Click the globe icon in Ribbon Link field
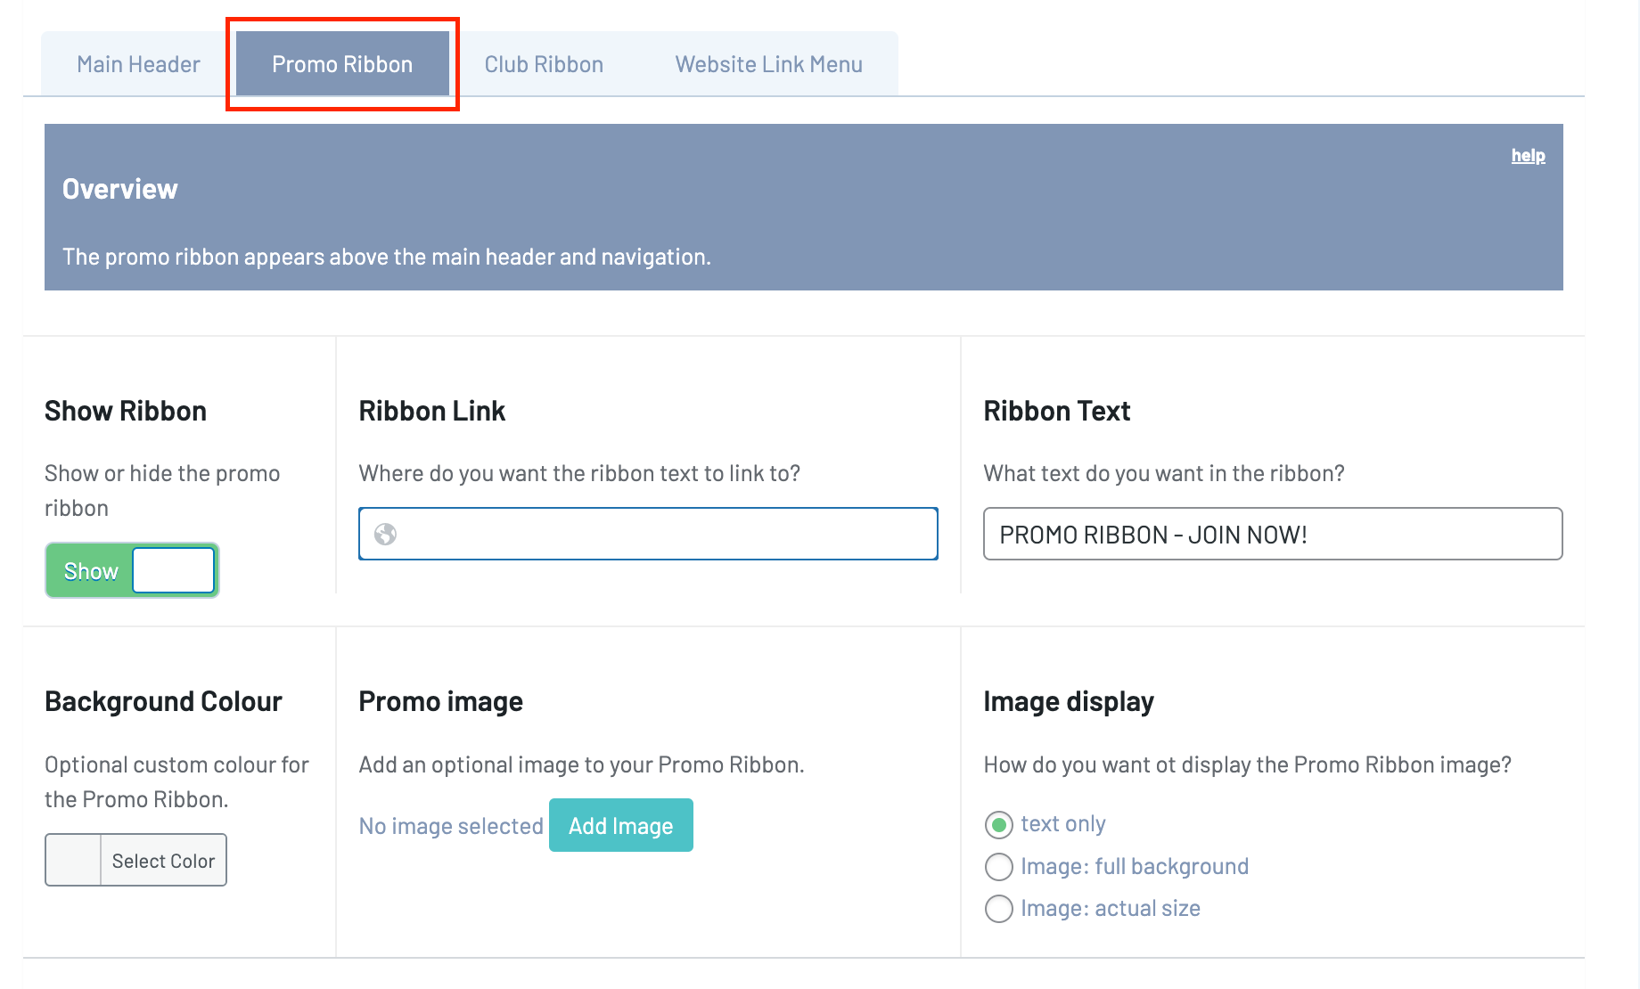This screenshot has width=1640, height=989. tap(385, 535)
